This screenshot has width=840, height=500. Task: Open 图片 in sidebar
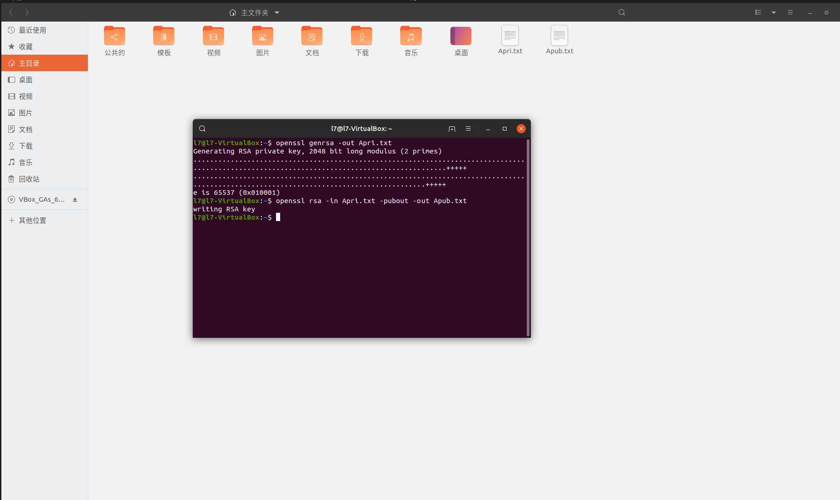(45, 113)
